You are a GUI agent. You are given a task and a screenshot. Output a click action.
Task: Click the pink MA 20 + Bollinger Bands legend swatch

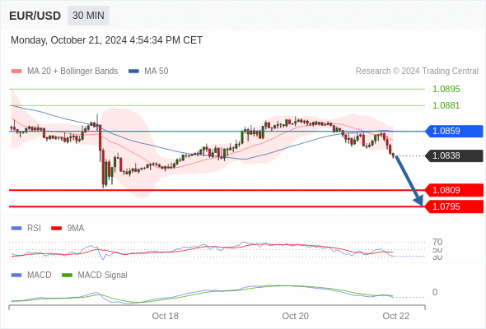click(x=16, y=72)
